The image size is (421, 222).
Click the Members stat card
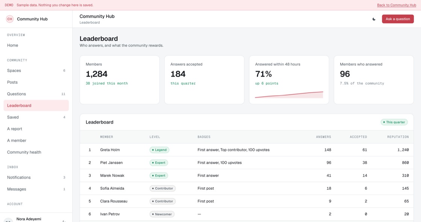pos(120,80)
